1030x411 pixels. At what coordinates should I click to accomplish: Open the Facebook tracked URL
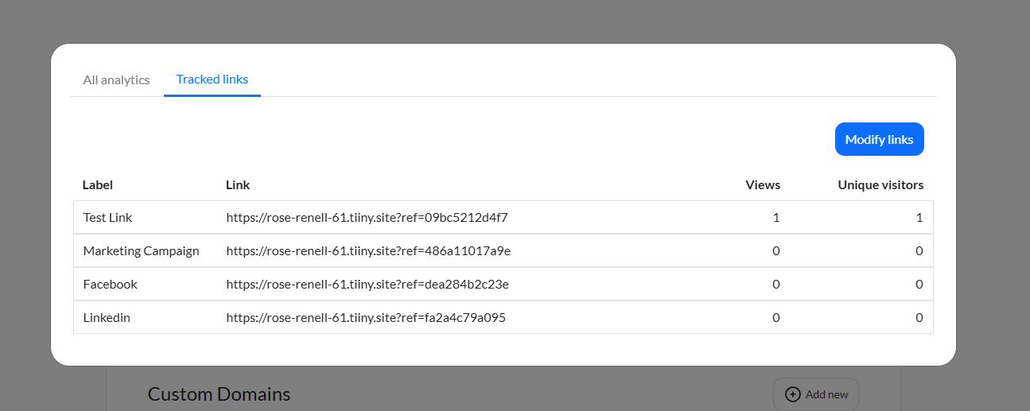pos(367,284)
